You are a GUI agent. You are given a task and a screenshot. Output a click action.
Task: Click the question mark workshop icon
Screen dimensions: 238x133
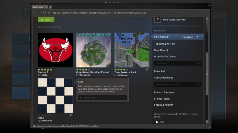click(158, 20)
